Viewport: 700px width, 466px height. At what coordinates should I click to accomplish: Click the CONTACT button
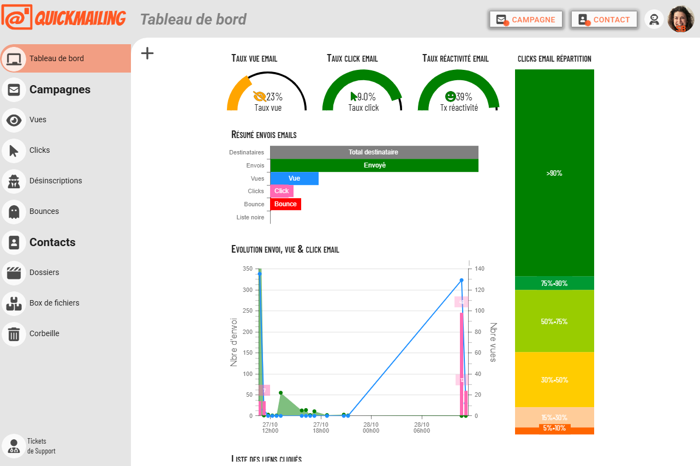(x=604, y=20)
